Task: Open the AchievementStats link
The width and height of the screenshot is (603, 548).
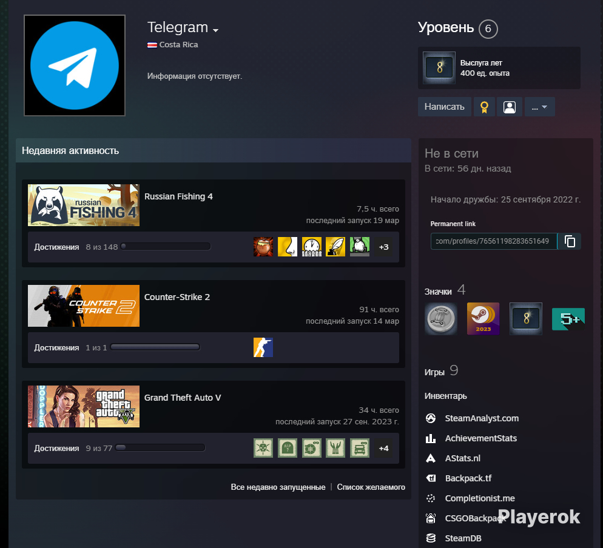Action: coord(480,438)
